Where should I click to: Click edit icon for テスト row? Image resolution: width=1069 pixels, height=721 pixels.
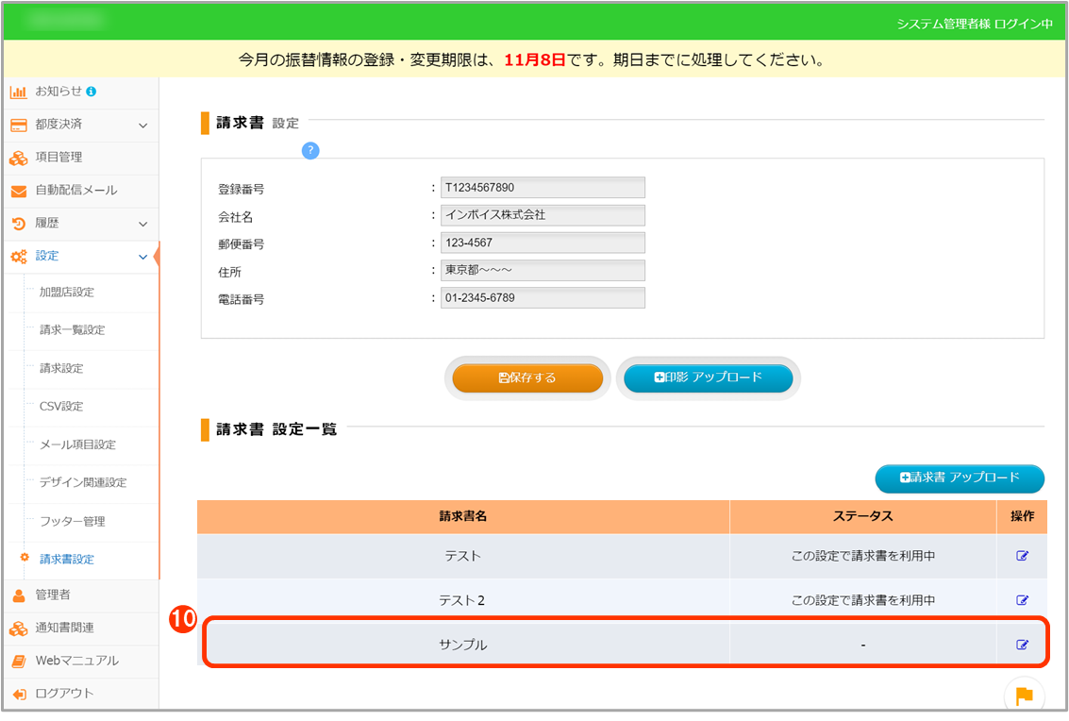pos(1022,556)
